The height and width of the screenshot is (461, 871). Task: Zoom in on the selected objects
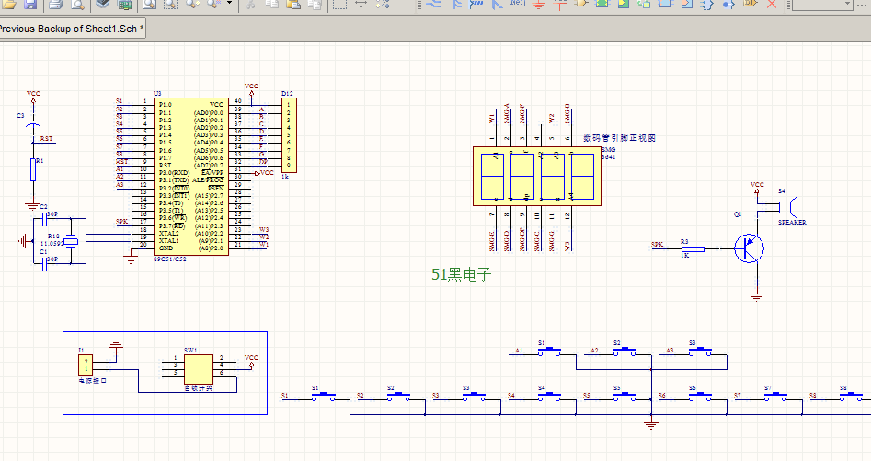(192, 5)
